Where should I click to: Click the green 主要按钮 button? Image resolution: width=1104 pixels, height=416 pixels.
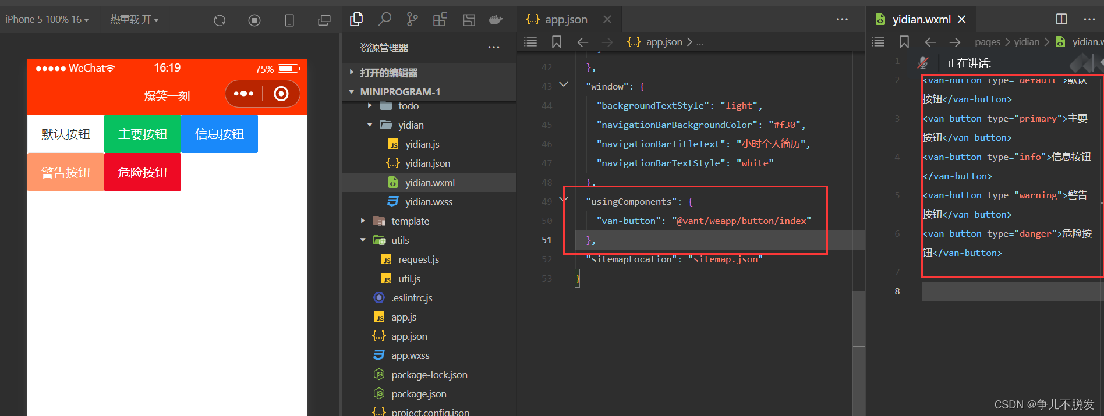(143, 134)
